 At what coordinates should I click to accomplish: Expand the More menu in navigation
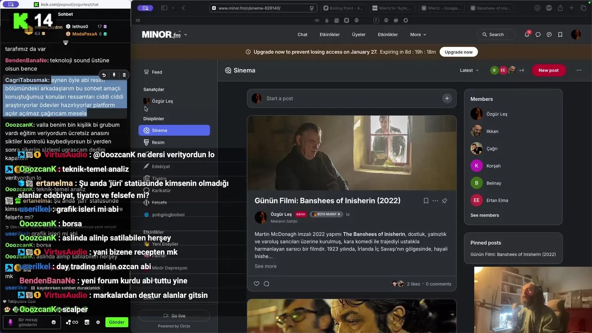coord(418,35)
